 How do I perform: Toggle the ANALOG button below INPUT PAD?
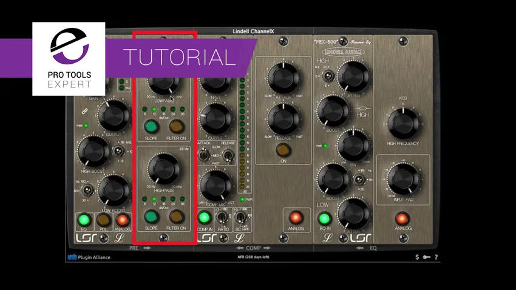pos(402,218)
